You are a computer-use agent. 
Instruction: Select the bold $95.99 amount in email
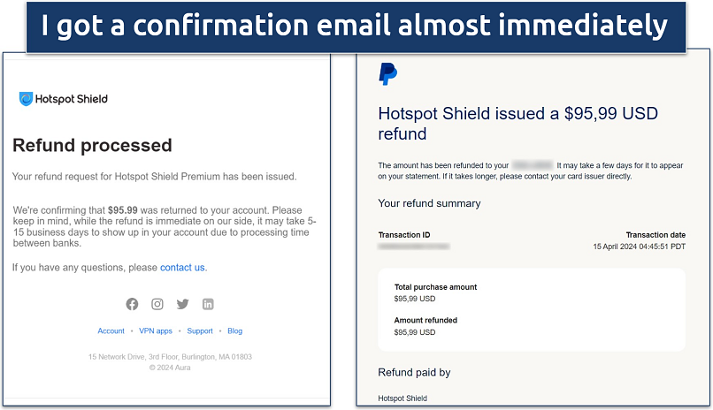(x=123, y=210)
